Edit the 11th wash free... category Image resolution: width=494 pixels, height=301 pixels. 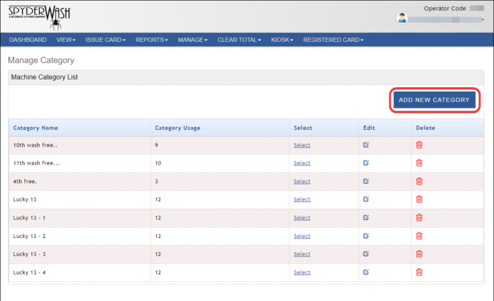(x=366, y=163)
